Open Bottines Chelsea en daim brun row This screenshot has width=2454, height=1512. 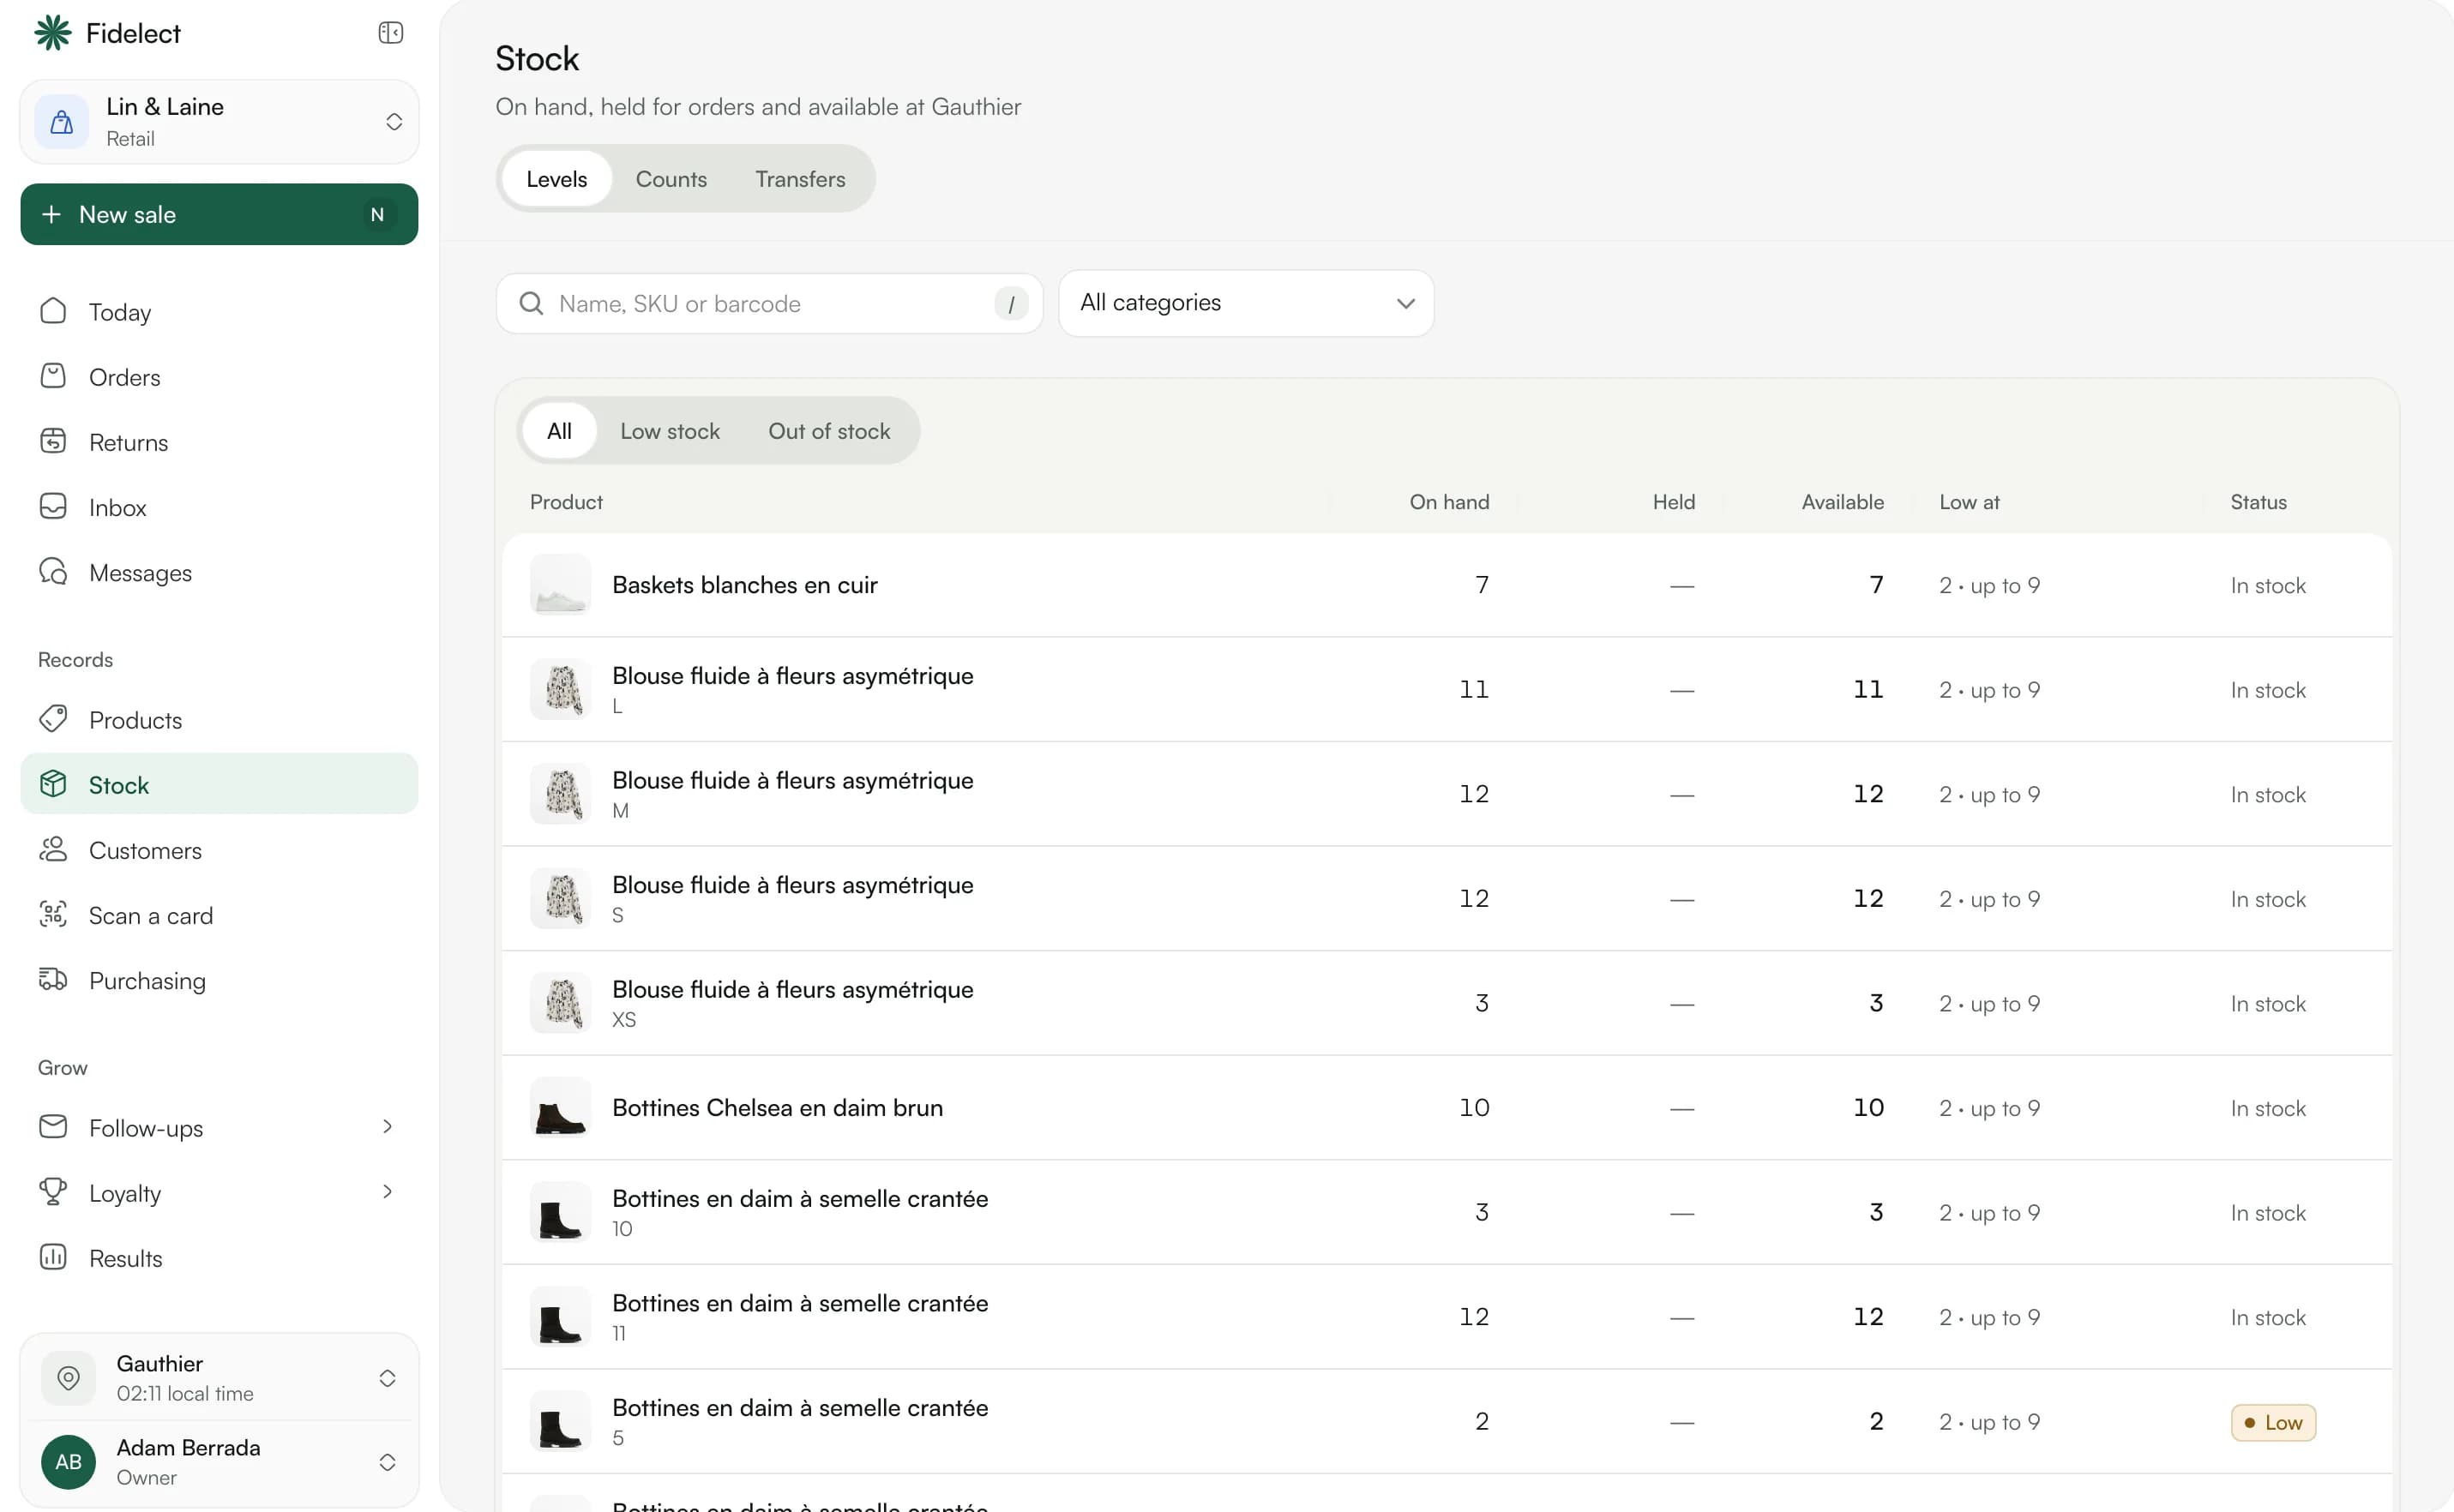1447,1108
